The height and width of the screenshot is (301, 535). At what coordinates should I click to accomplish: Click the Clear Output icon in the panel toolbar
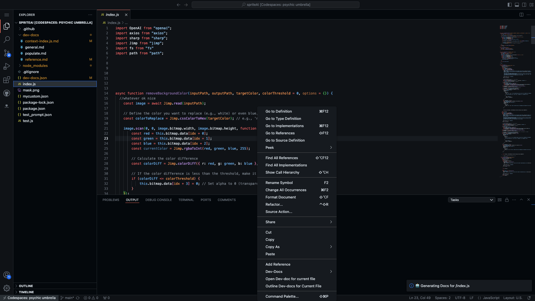[500, 200]
